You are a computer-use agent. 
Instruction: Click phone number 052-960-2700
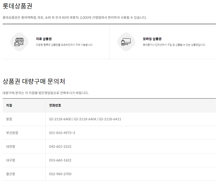click(60, 174)
